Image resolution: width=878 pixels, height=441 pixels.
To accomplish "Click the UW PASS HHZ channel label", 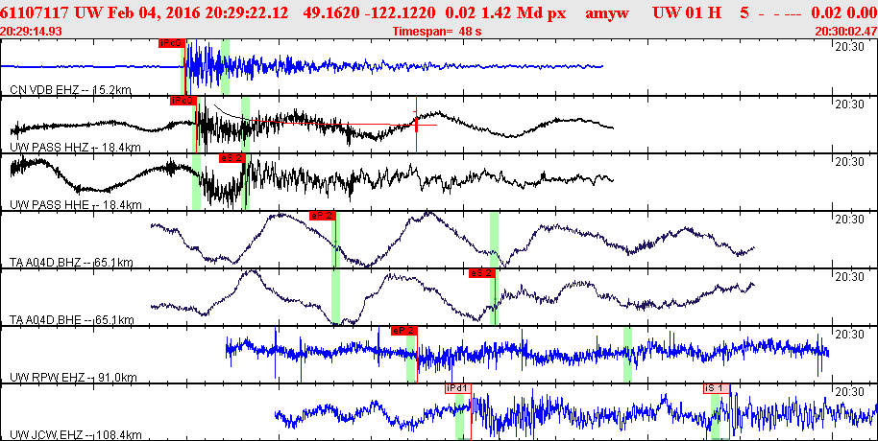I will (75, 147).
